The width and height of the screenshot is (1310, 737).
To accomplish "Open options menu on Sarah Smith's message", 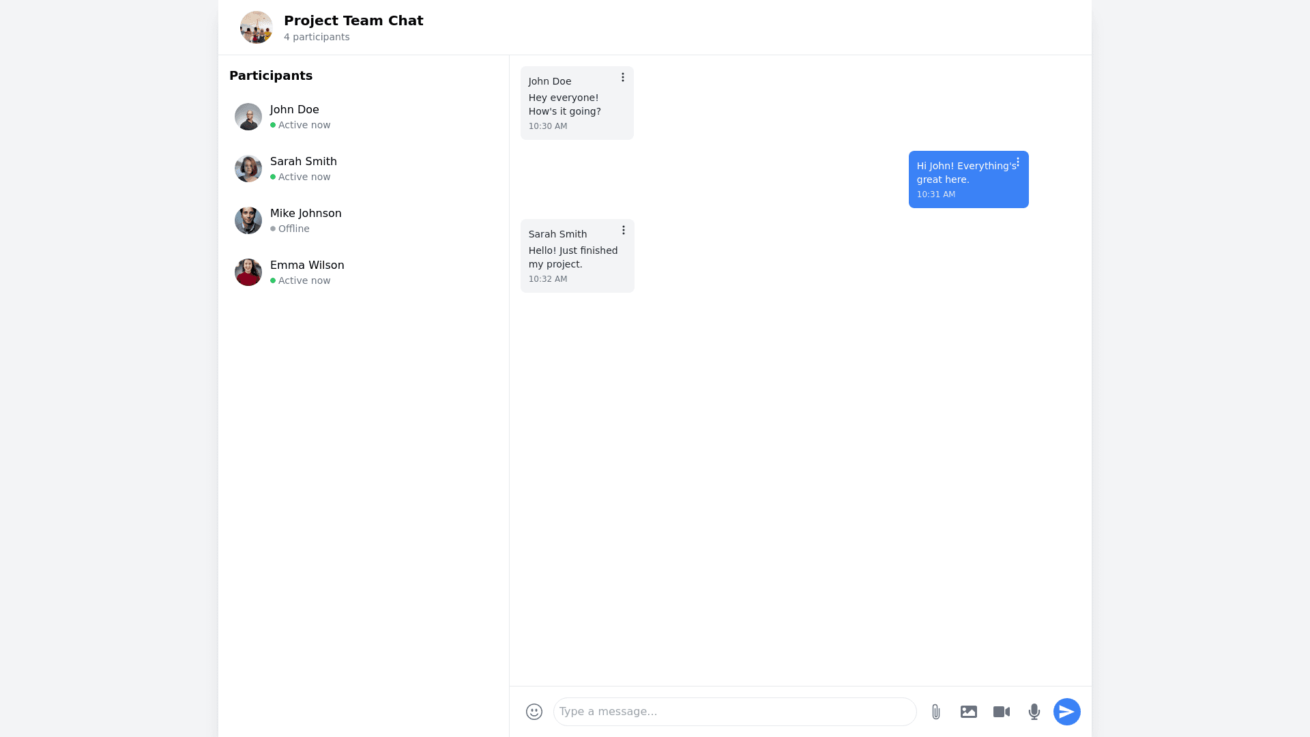I will [x=624, y=231].
